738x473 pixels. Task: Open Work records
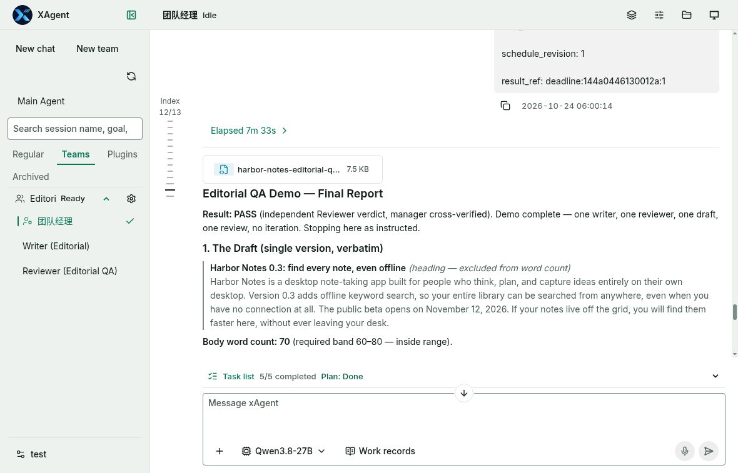point(380,451)
